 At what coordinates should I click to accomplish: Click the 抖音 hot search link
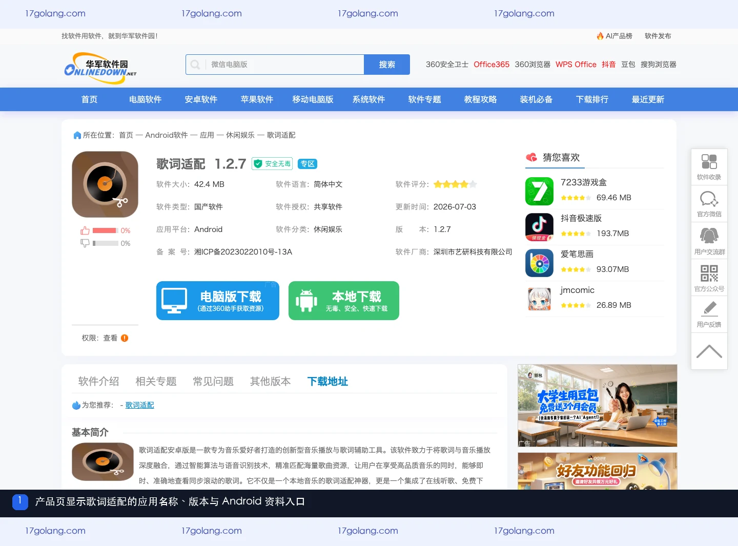609,65
